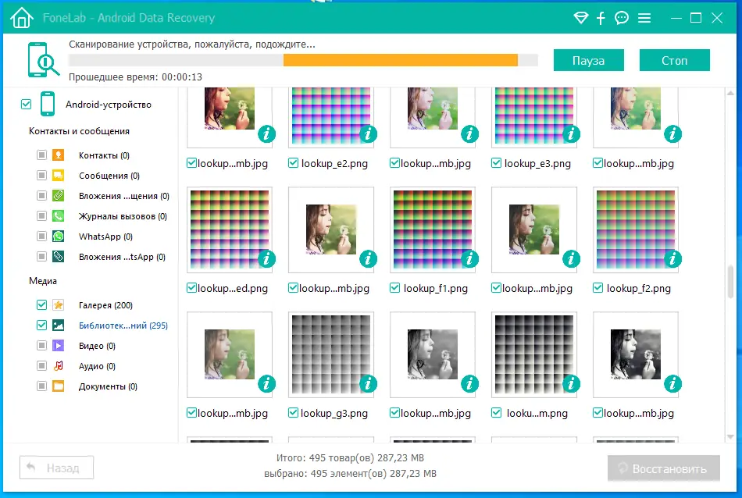
Task: Toggle the Сообщения (0) checkbox
Action: pyautogui.click(x=41, y=176)
